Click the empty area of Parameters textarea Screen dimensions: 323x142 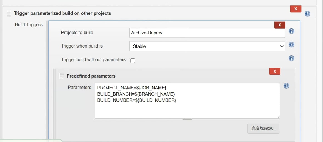pyautogui.click(x=187, y=110)
